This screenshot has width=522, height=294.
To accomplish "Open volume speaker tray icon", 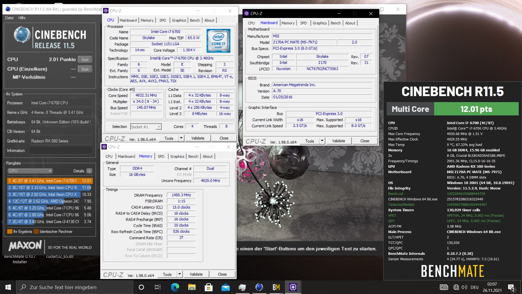I will [x=464, y=287].
